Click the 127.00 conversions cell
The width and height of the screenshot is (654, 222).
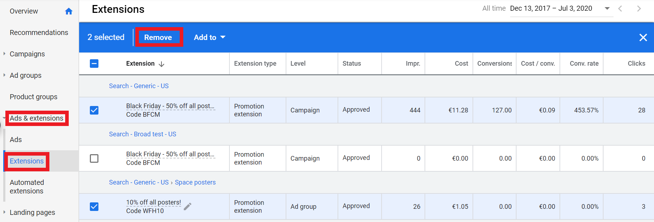502,110
